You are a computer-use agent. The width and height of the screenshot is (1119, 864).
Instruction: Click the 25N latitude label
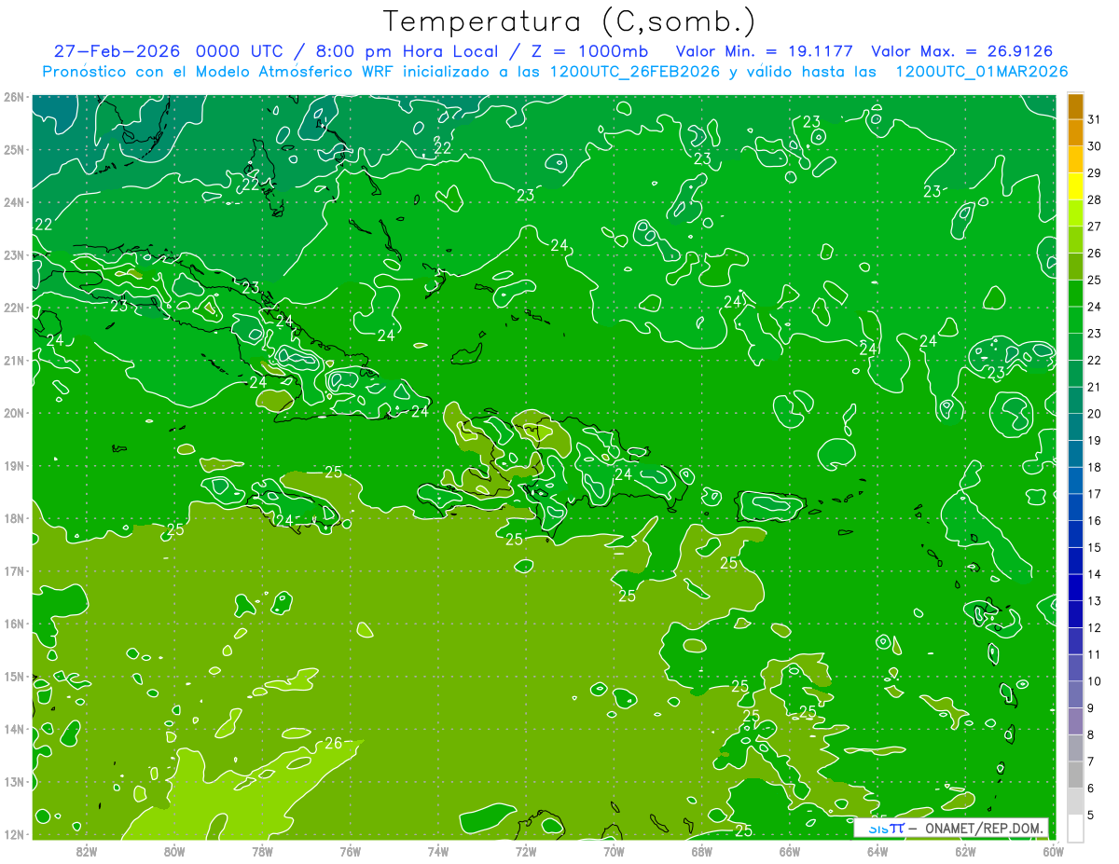pos(14,149)
